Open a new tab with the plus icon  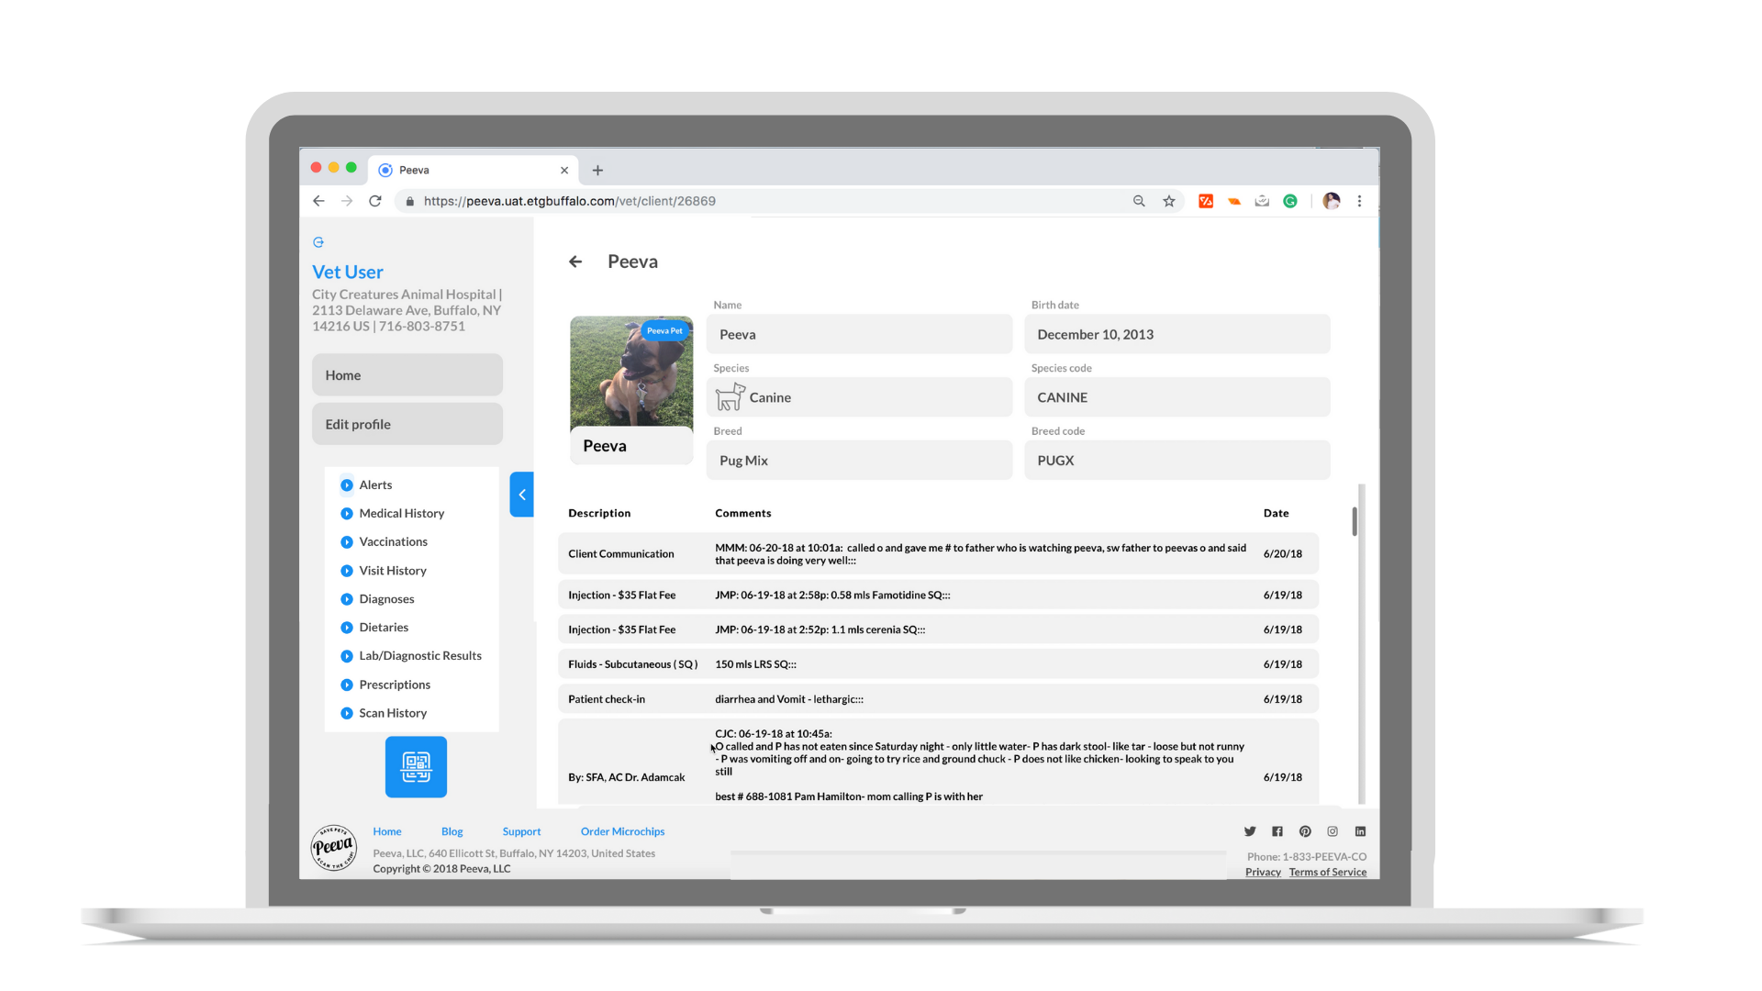coord(597,170)
